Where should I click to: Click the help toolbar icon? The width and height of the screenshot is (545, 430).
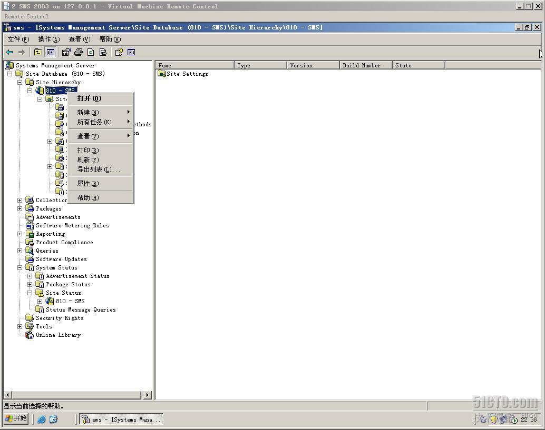click(x=119, y=52)
